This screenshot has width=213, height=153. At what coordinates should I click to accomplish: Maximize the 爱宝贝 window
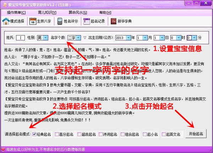tap(197, 3)
